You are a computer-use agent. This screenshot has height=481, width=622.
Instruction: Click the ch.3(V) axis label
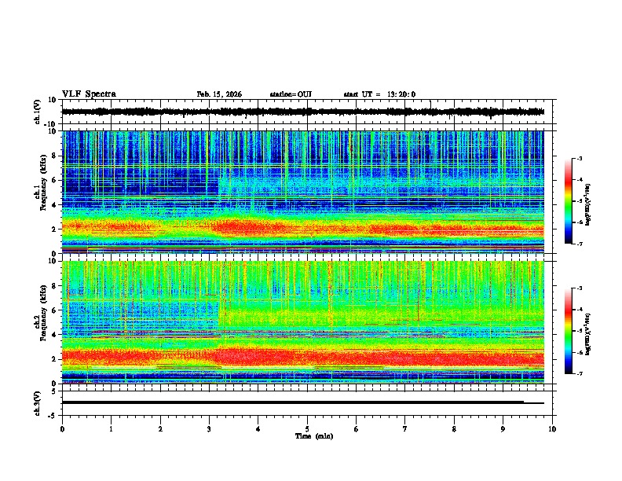coord(38,403)
